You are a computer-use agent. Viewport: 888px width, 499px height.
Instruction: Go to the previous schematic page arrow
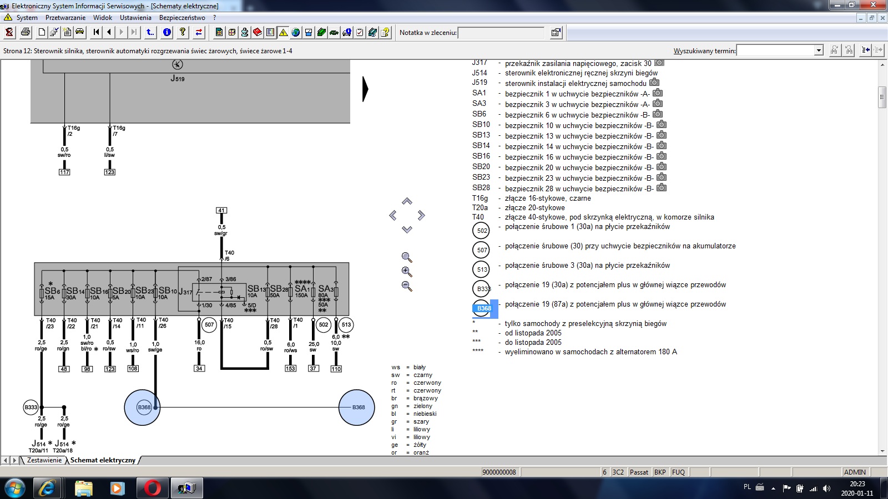point(109,32)
